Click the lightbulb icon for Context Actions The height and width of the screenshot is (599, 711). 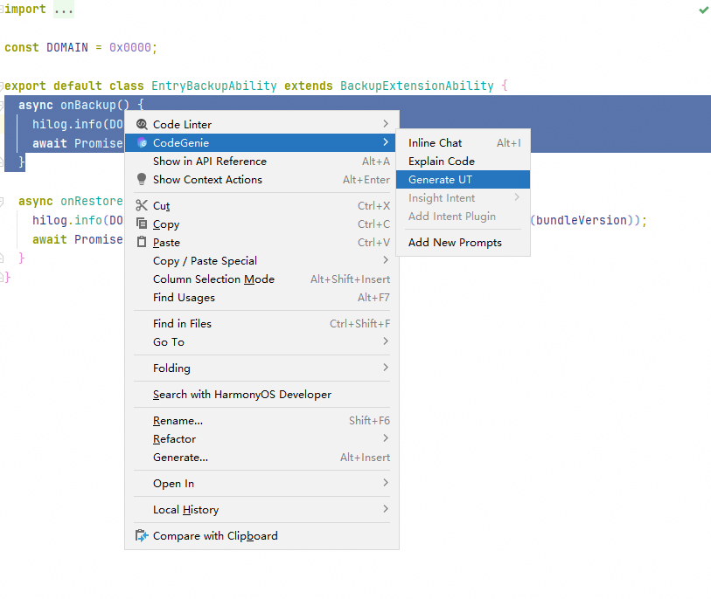[x=142, y=180]
